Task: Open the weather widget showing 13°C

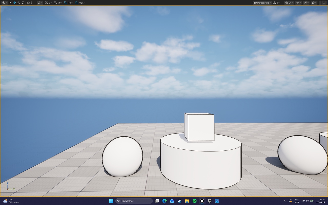Action: [x=11, y=201]
